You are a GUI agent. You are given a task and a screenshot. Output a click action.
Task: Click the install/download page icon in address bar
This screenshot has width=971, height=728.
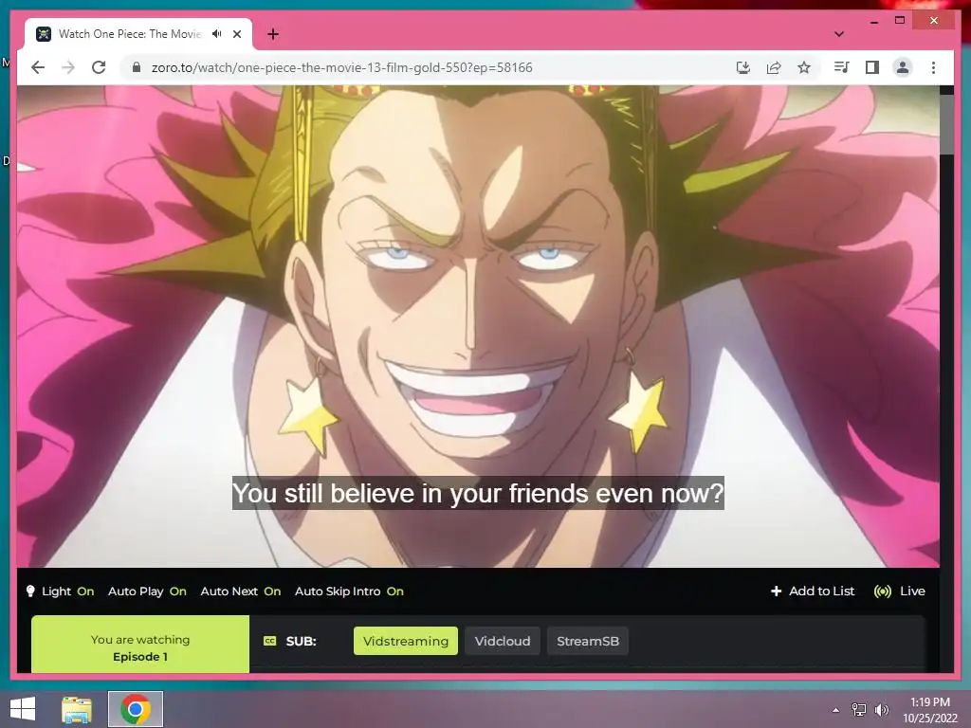click(743, 67)
